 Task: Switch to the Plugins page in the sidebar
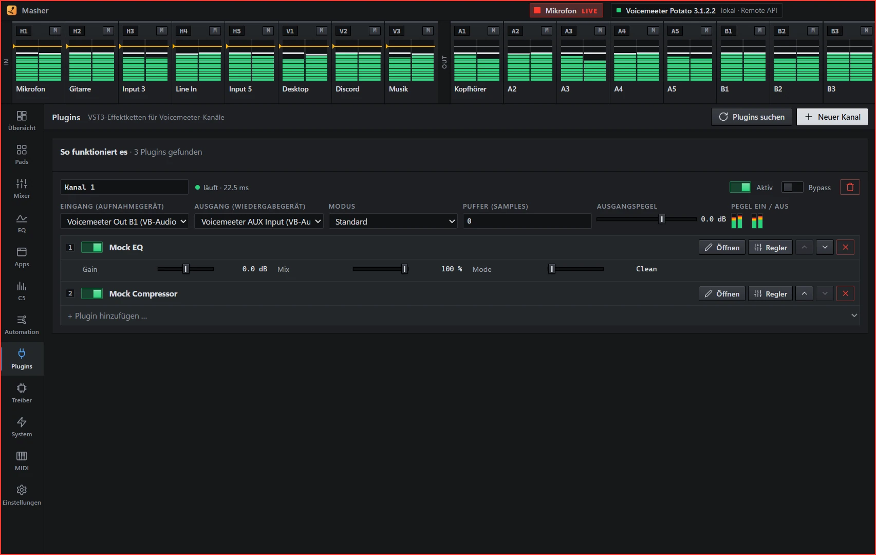(22, 359)
